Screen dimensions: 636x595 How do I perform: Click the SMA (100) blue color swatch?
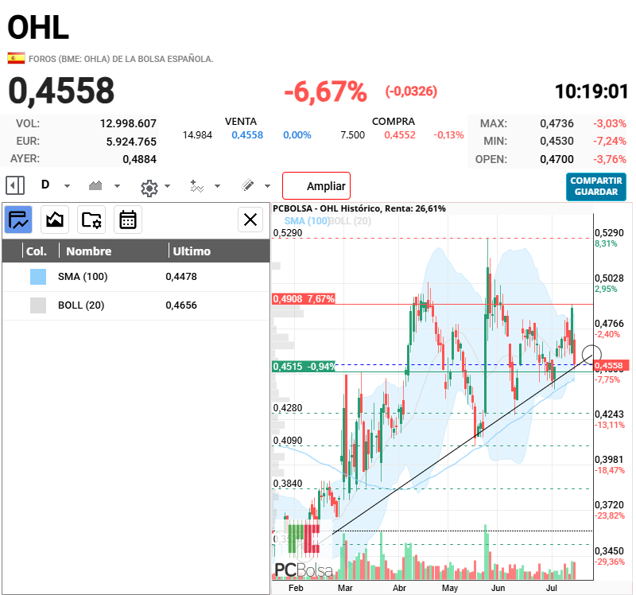38,276
